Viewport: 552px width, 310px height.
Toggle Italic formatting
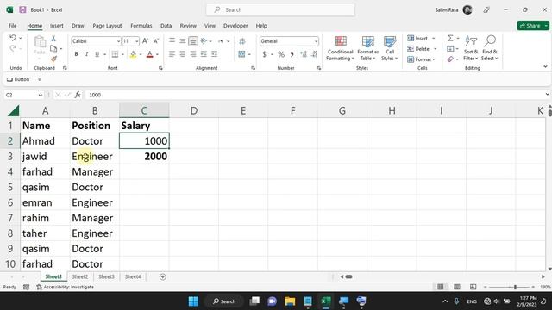(86, 54)
